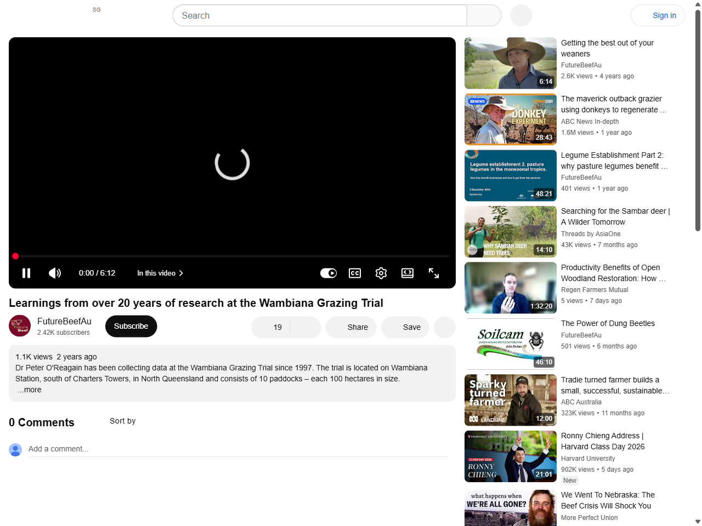Image resolution: width=702 pixels, height=526 pixels.
Task: Toggle the autoplay switch
Action: [x=329, y=273]
